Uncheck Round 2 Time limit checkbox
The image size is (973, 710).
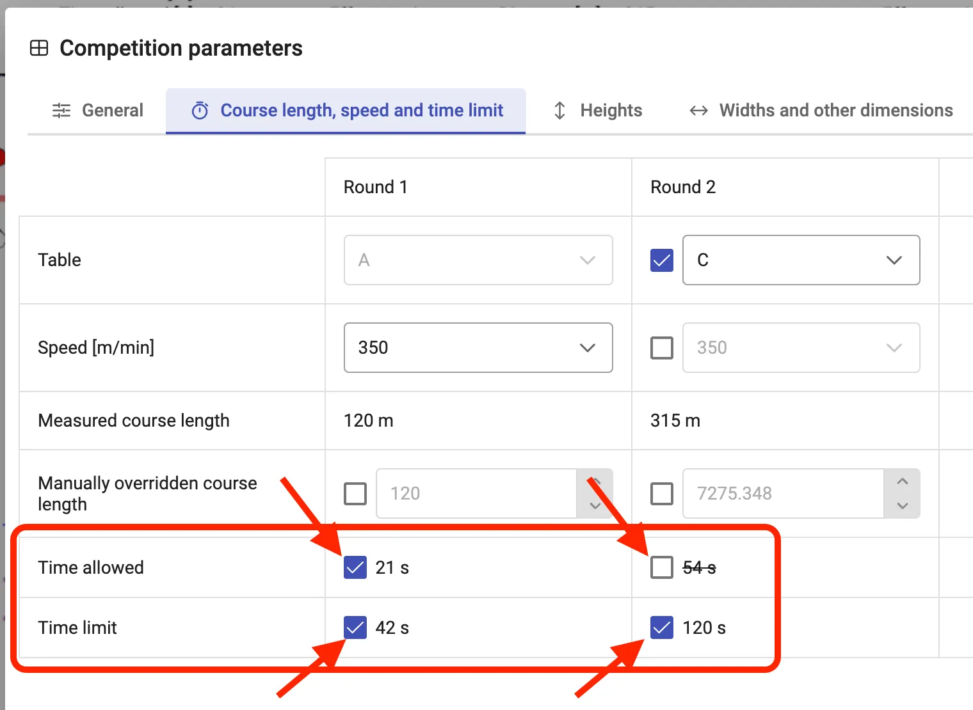(x=661, y=627)
